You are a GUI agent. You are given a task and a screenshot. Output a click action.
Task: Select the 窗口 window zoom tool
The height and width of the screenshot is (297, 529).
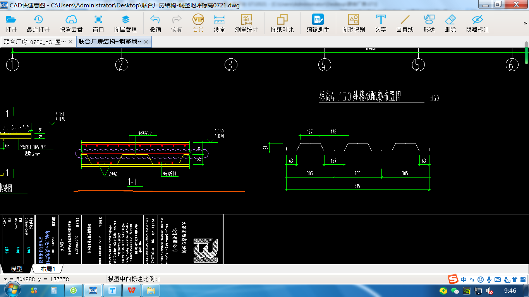tap(98, 23)
